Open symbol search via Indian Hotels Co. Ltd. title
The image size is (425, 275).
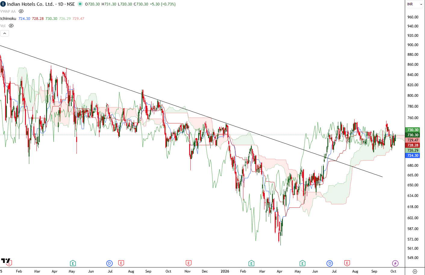pyautogui.click(x=30, y=4)
